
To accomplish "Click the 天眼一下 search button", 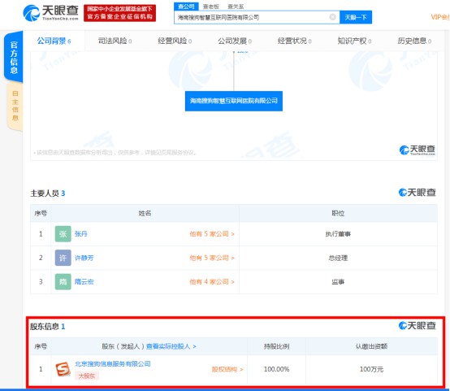I will click(x=356, y=17).
